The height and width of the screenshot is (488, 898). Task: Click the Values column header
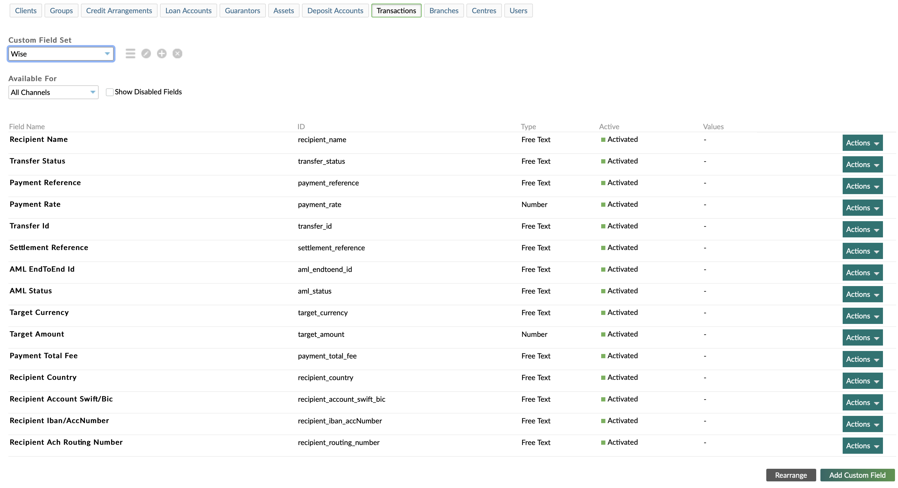[713, 127]
